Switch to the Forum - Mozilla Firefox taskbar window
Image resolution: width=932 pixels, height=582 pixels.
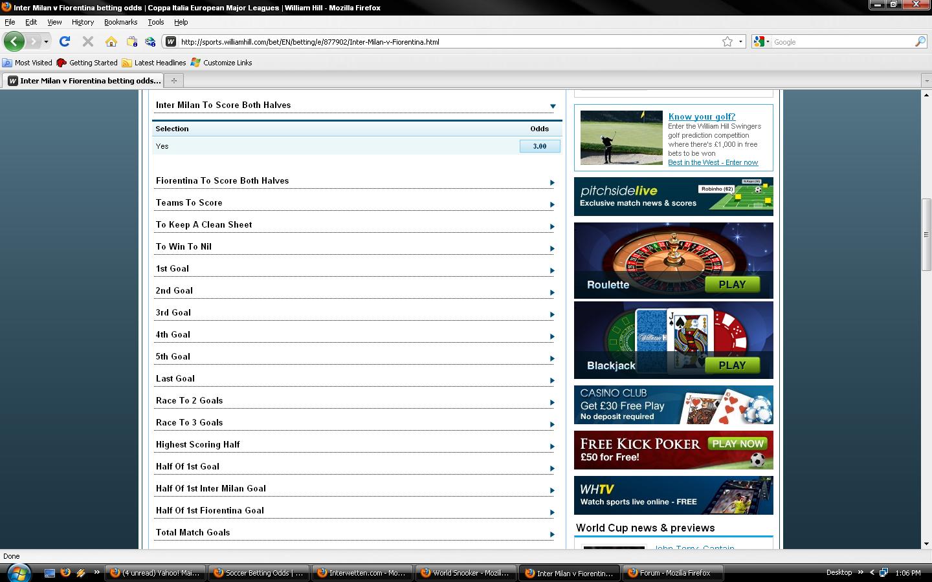coord(672,573)
